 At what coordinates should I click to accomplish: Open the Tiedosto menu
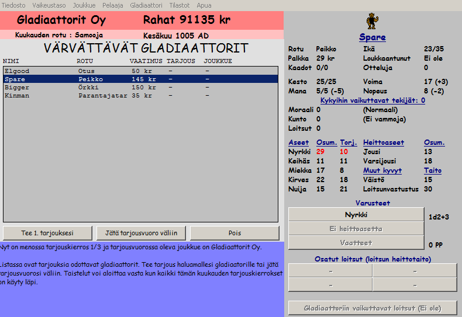[13, 5]
